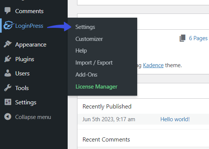209x149 pixels.
Task: Click the Appearance paintbrush icon
Action: (x=8, y=44)
